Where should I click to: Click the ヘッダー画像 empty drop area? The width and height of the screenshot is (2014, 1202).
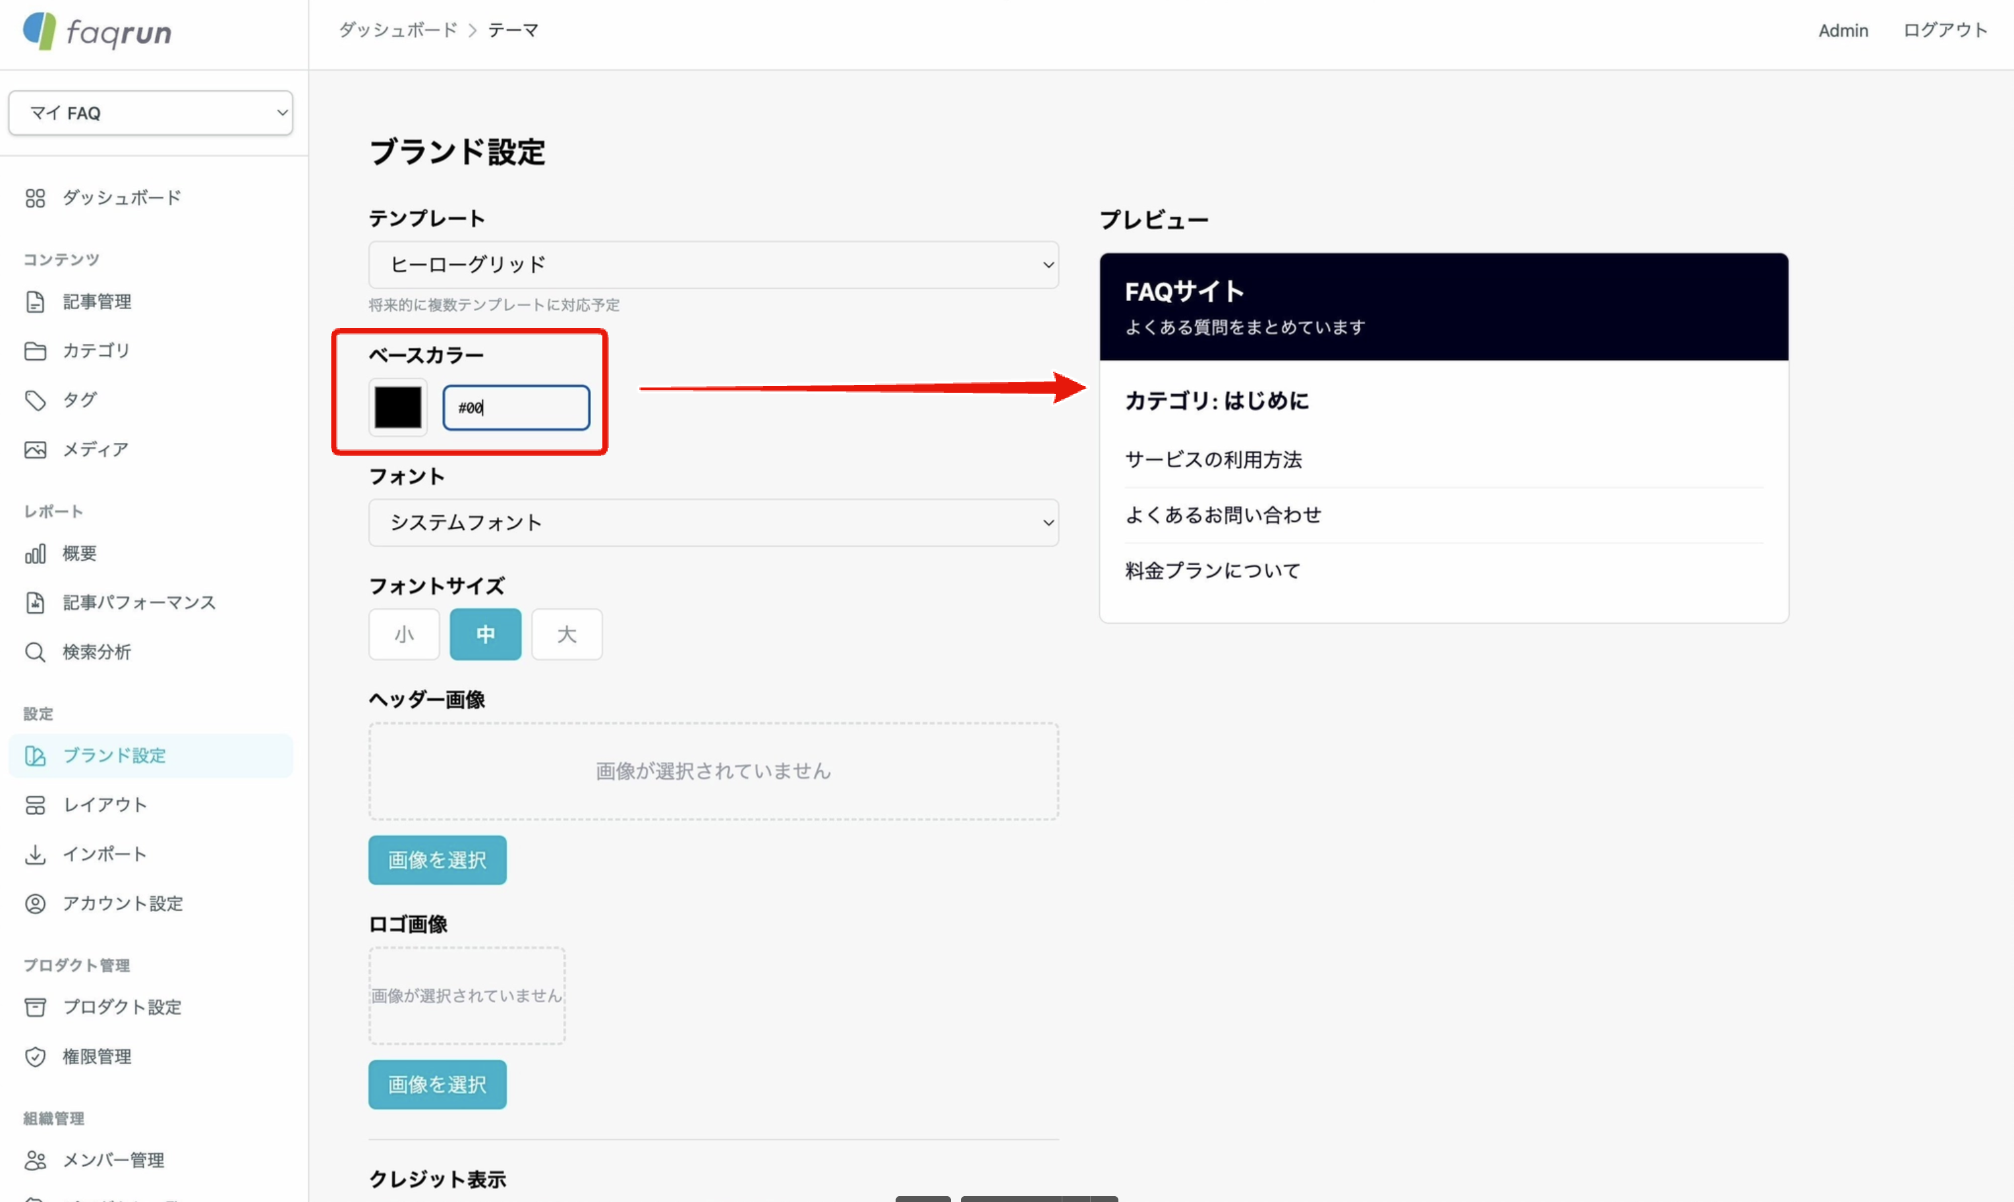coord(714,771)
